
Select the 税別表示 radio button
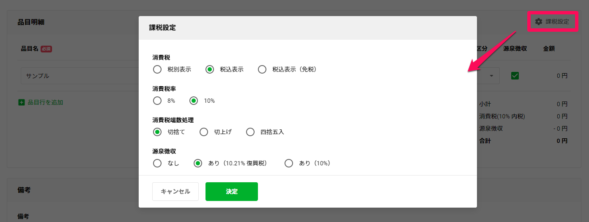(x=157, y=69)
